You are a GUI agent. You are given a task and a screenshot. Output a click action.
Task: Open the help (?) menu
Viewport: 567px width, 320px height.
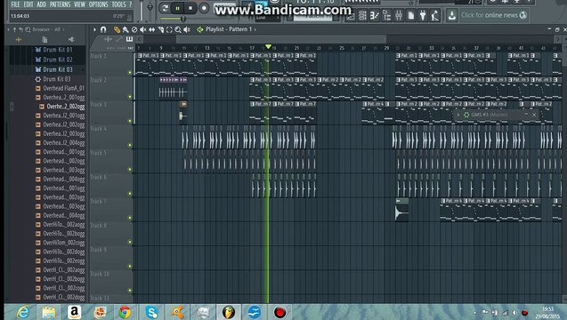pyautogui.click(x=131, y=4)
